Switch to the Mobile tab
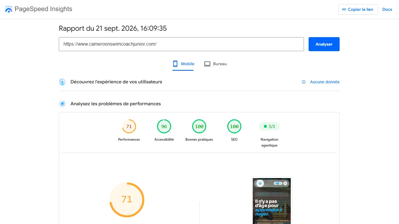 click(x=183, y=64)
